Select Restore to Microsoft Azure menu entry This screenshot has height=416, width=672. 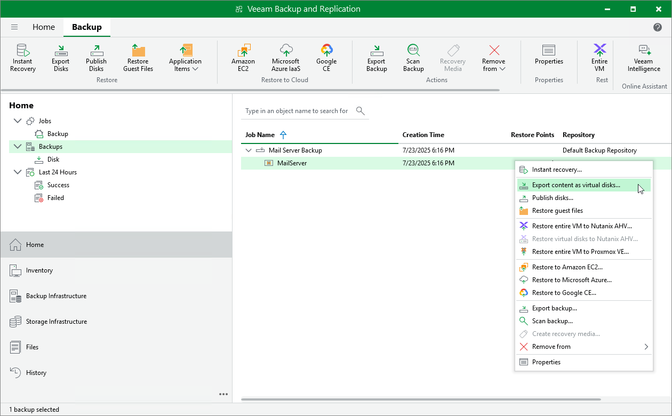point(572,280)
